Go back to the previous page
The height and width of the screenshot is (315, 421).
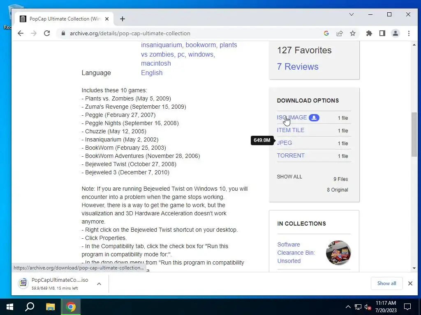click(21, 33)
